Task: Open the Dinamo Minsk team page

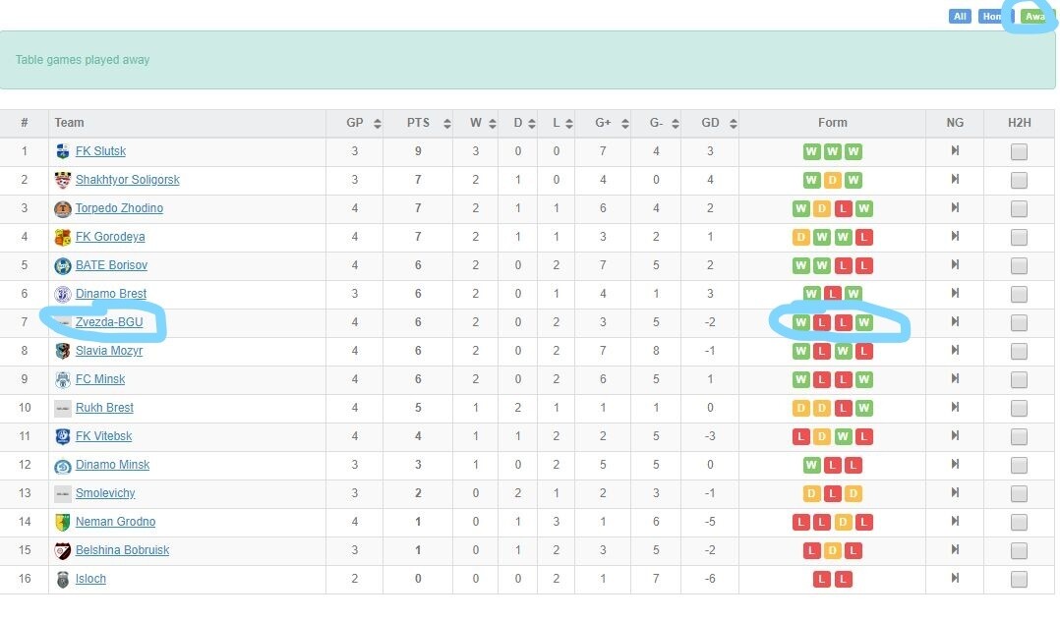Action: click(112, 465)
